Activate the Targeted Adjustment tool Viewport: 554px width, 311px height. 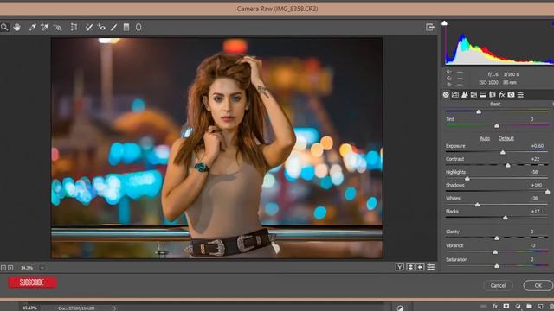pos(57,27)
